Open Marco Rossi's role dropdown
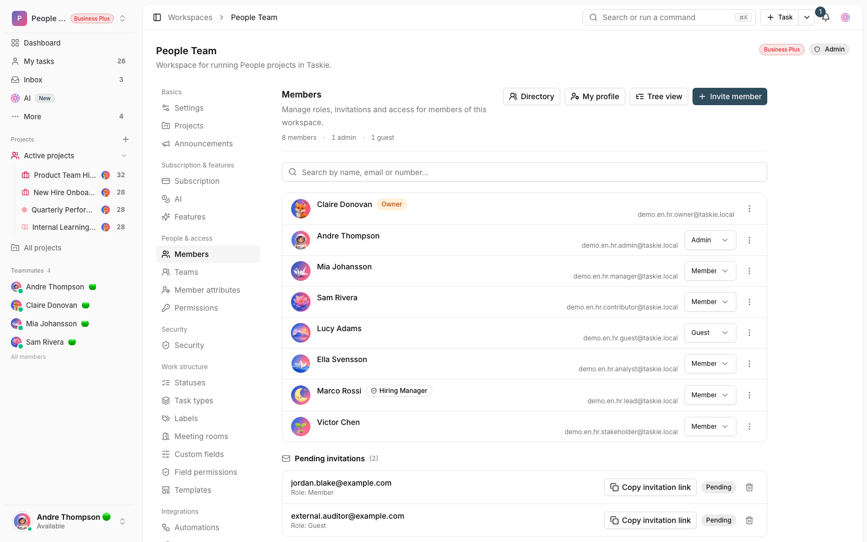 point(710,395)
